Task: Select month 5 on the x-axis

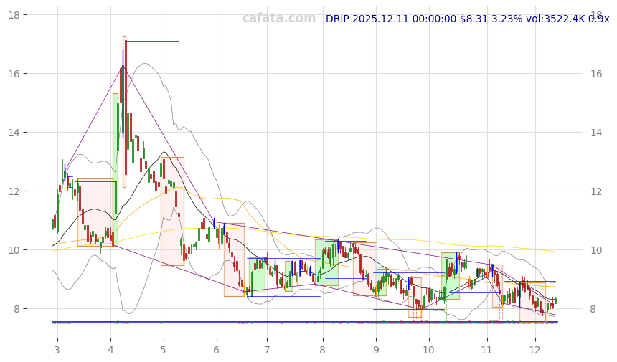Action: coord(163,349)
